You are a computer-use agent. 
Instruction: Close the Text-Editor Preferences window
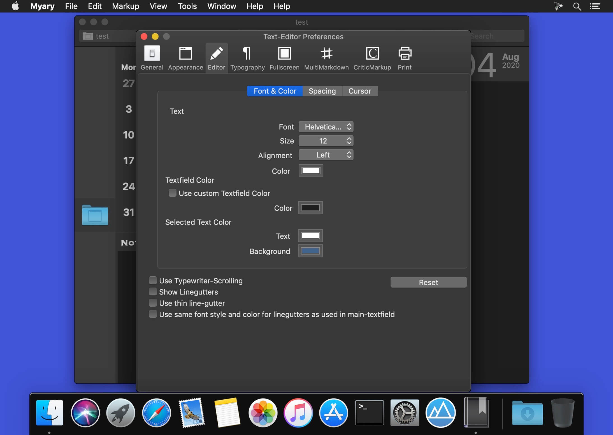pyautogui.click(x=144, y=36)
